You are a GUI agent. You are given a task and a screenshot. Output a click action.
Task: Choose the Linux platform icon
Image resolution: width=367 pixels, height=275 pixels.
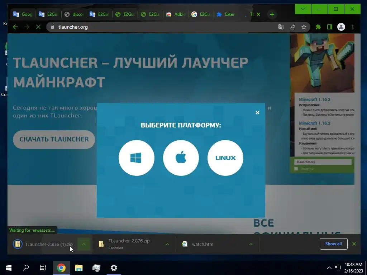pos(225,158)
